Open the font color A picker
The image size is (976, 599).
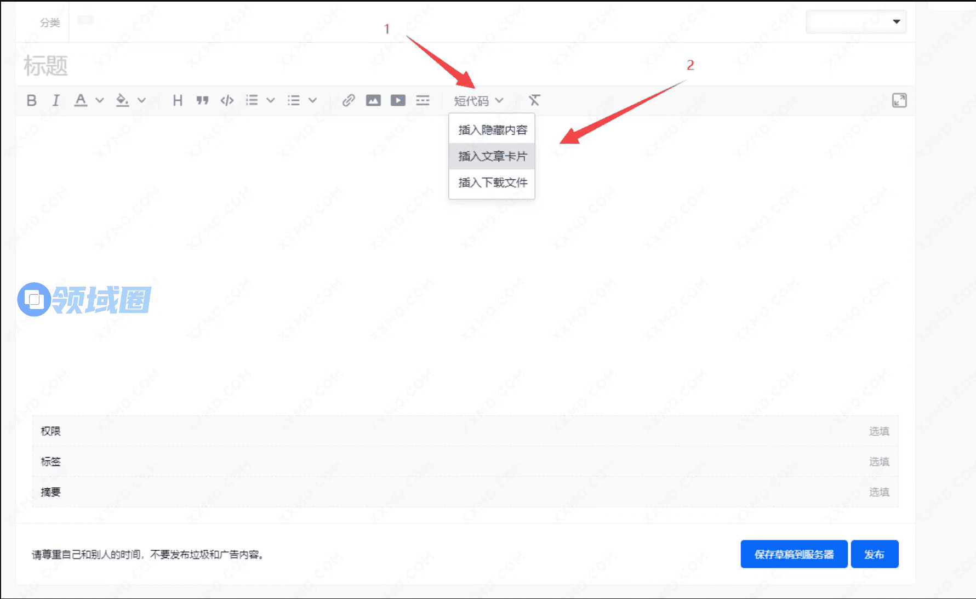[x=81, y=100]
